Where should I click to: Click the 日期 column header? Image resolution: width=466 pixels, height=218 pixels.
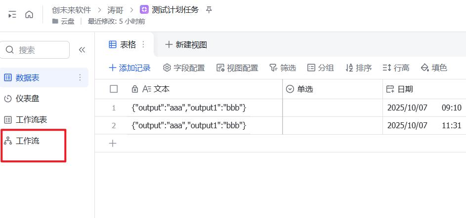click(424, 89)
